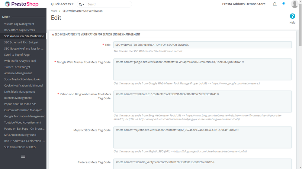
Task: Open the trophy achievements icon
Action: click(x=284, y=4)
